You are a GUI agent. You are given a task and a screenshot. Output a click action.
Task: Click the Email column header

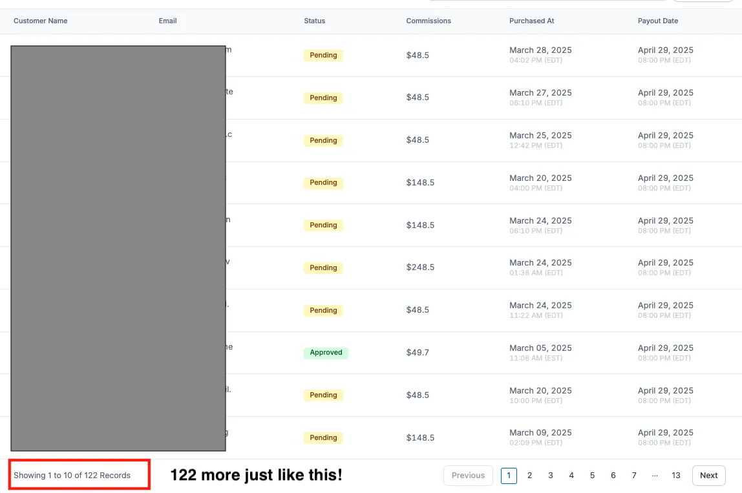pos(167,21)
